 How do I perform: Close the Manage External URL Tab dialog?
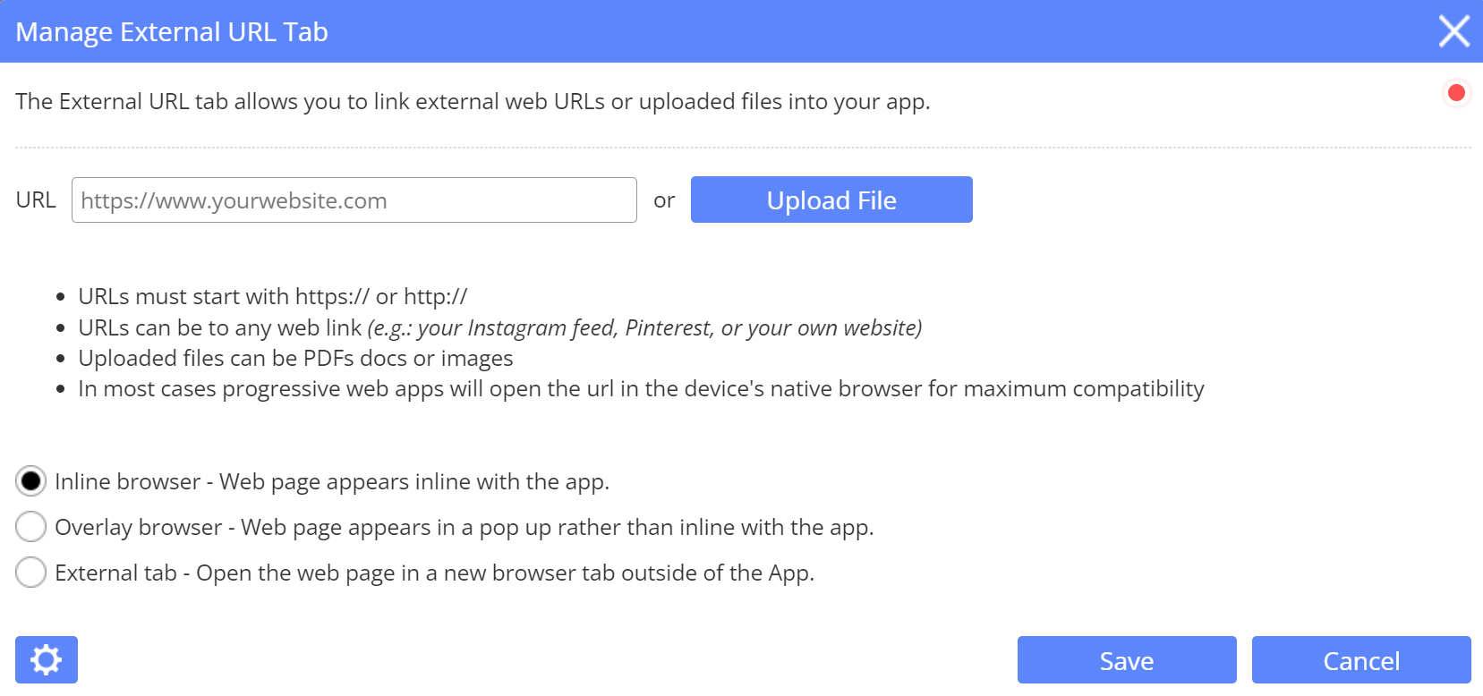click(1453, 31)
